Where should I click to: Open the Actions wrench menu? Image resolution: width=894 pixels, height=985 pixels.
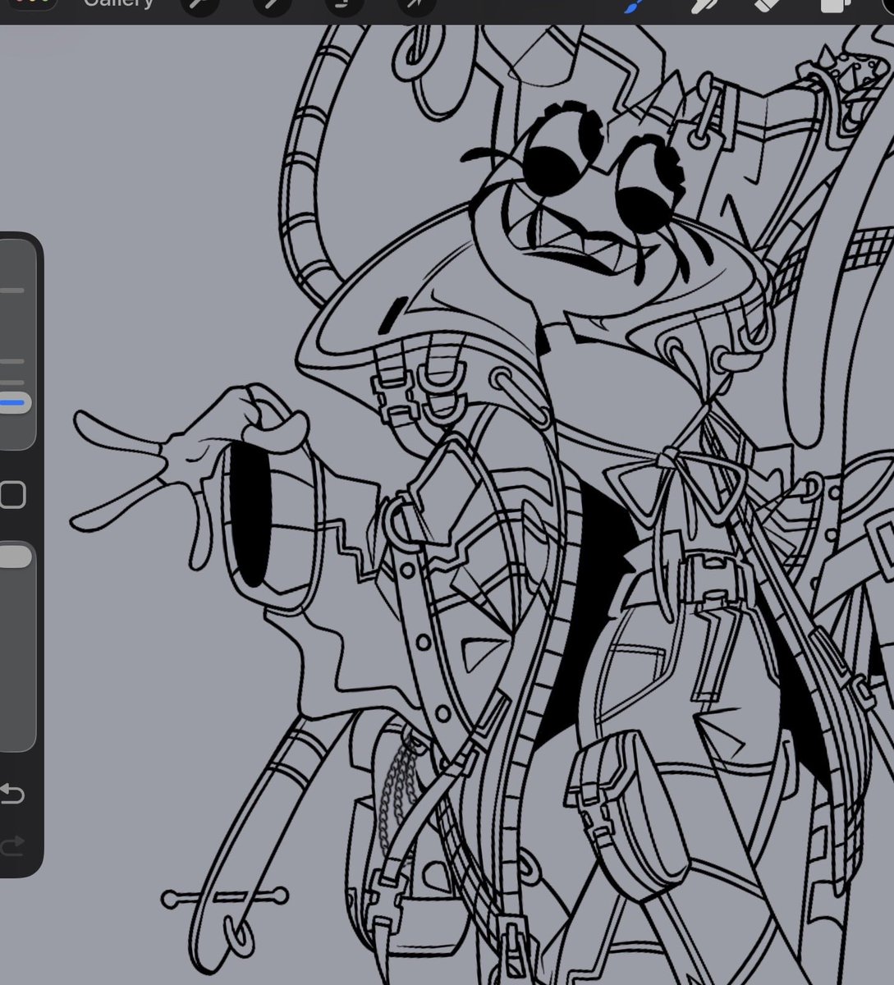coord(200,5)
